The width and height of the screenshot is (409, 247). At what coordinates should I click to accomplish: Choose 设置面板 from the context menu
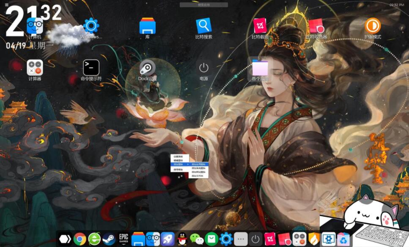coord(178,156)
